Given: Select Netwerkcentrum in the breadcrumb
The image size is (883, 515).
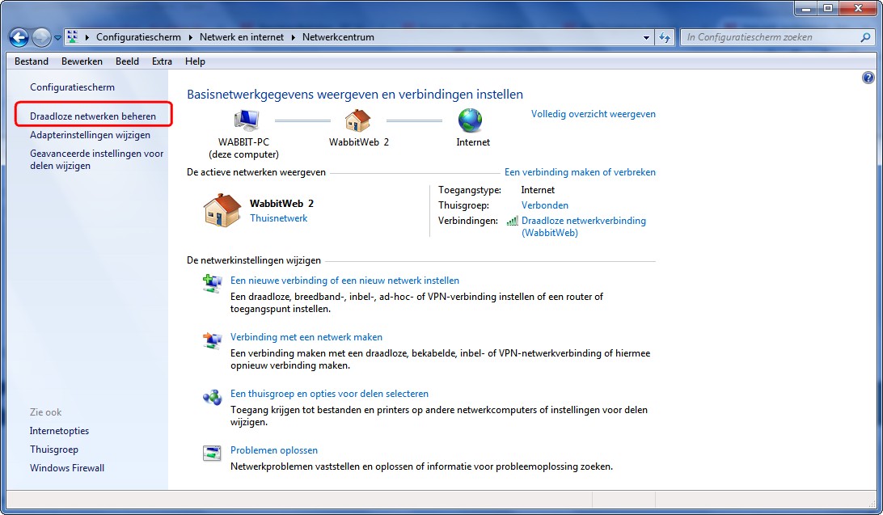Looking at the screenshot, I should pos(338,37).
